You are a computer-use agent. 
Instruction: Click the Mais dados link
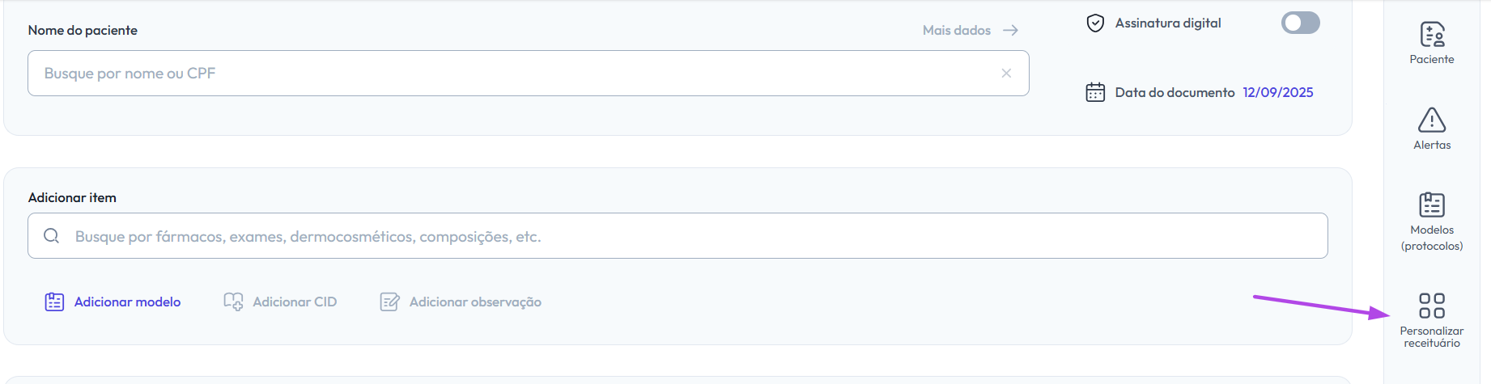point(957,30)
